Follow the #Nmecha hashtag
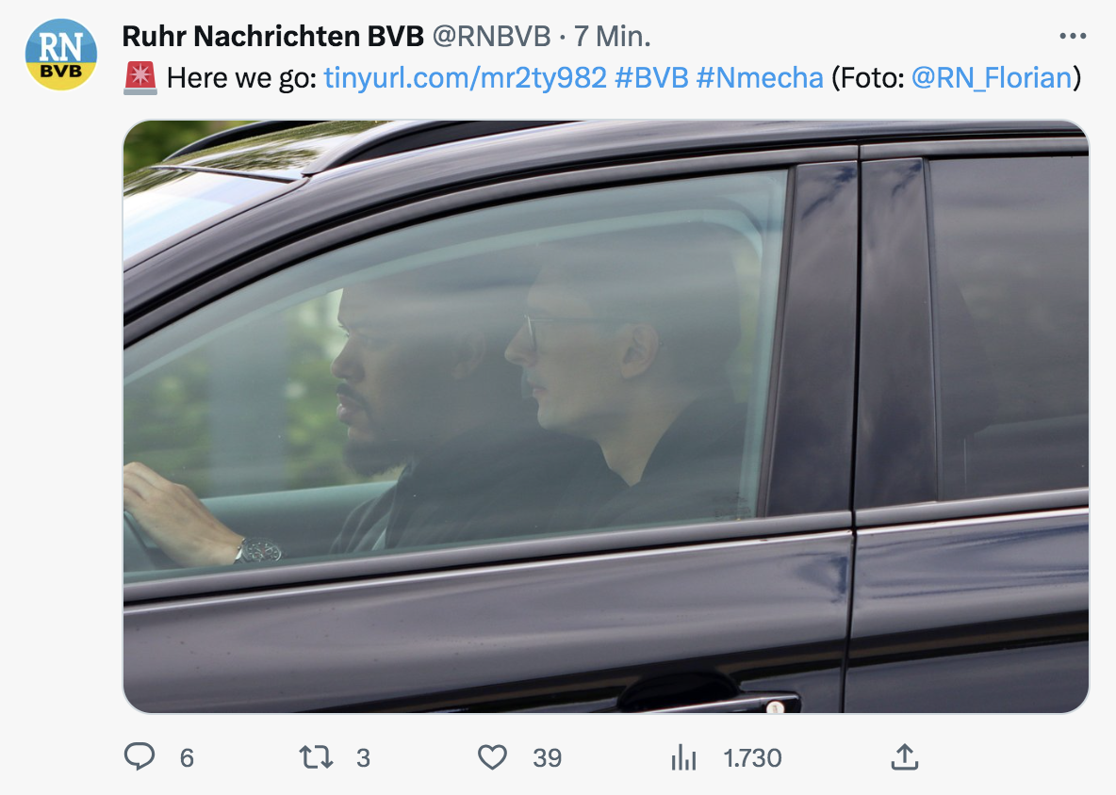 760,77
